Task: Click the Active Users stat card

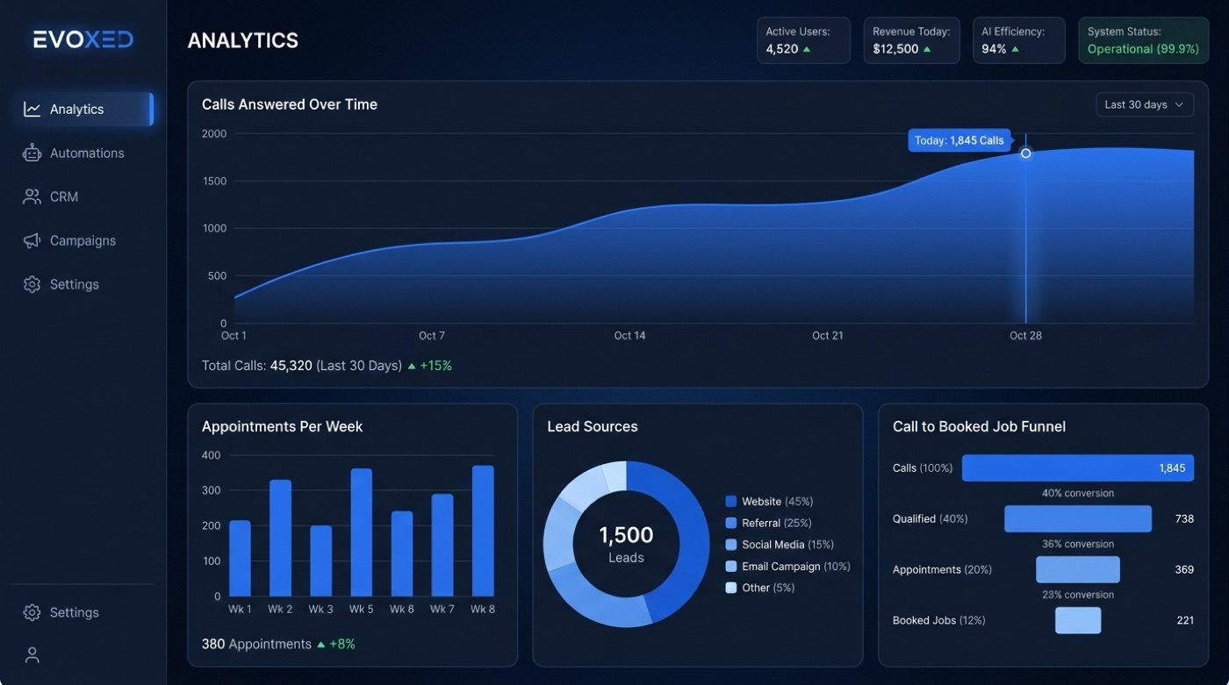Action: pos(803,40)
